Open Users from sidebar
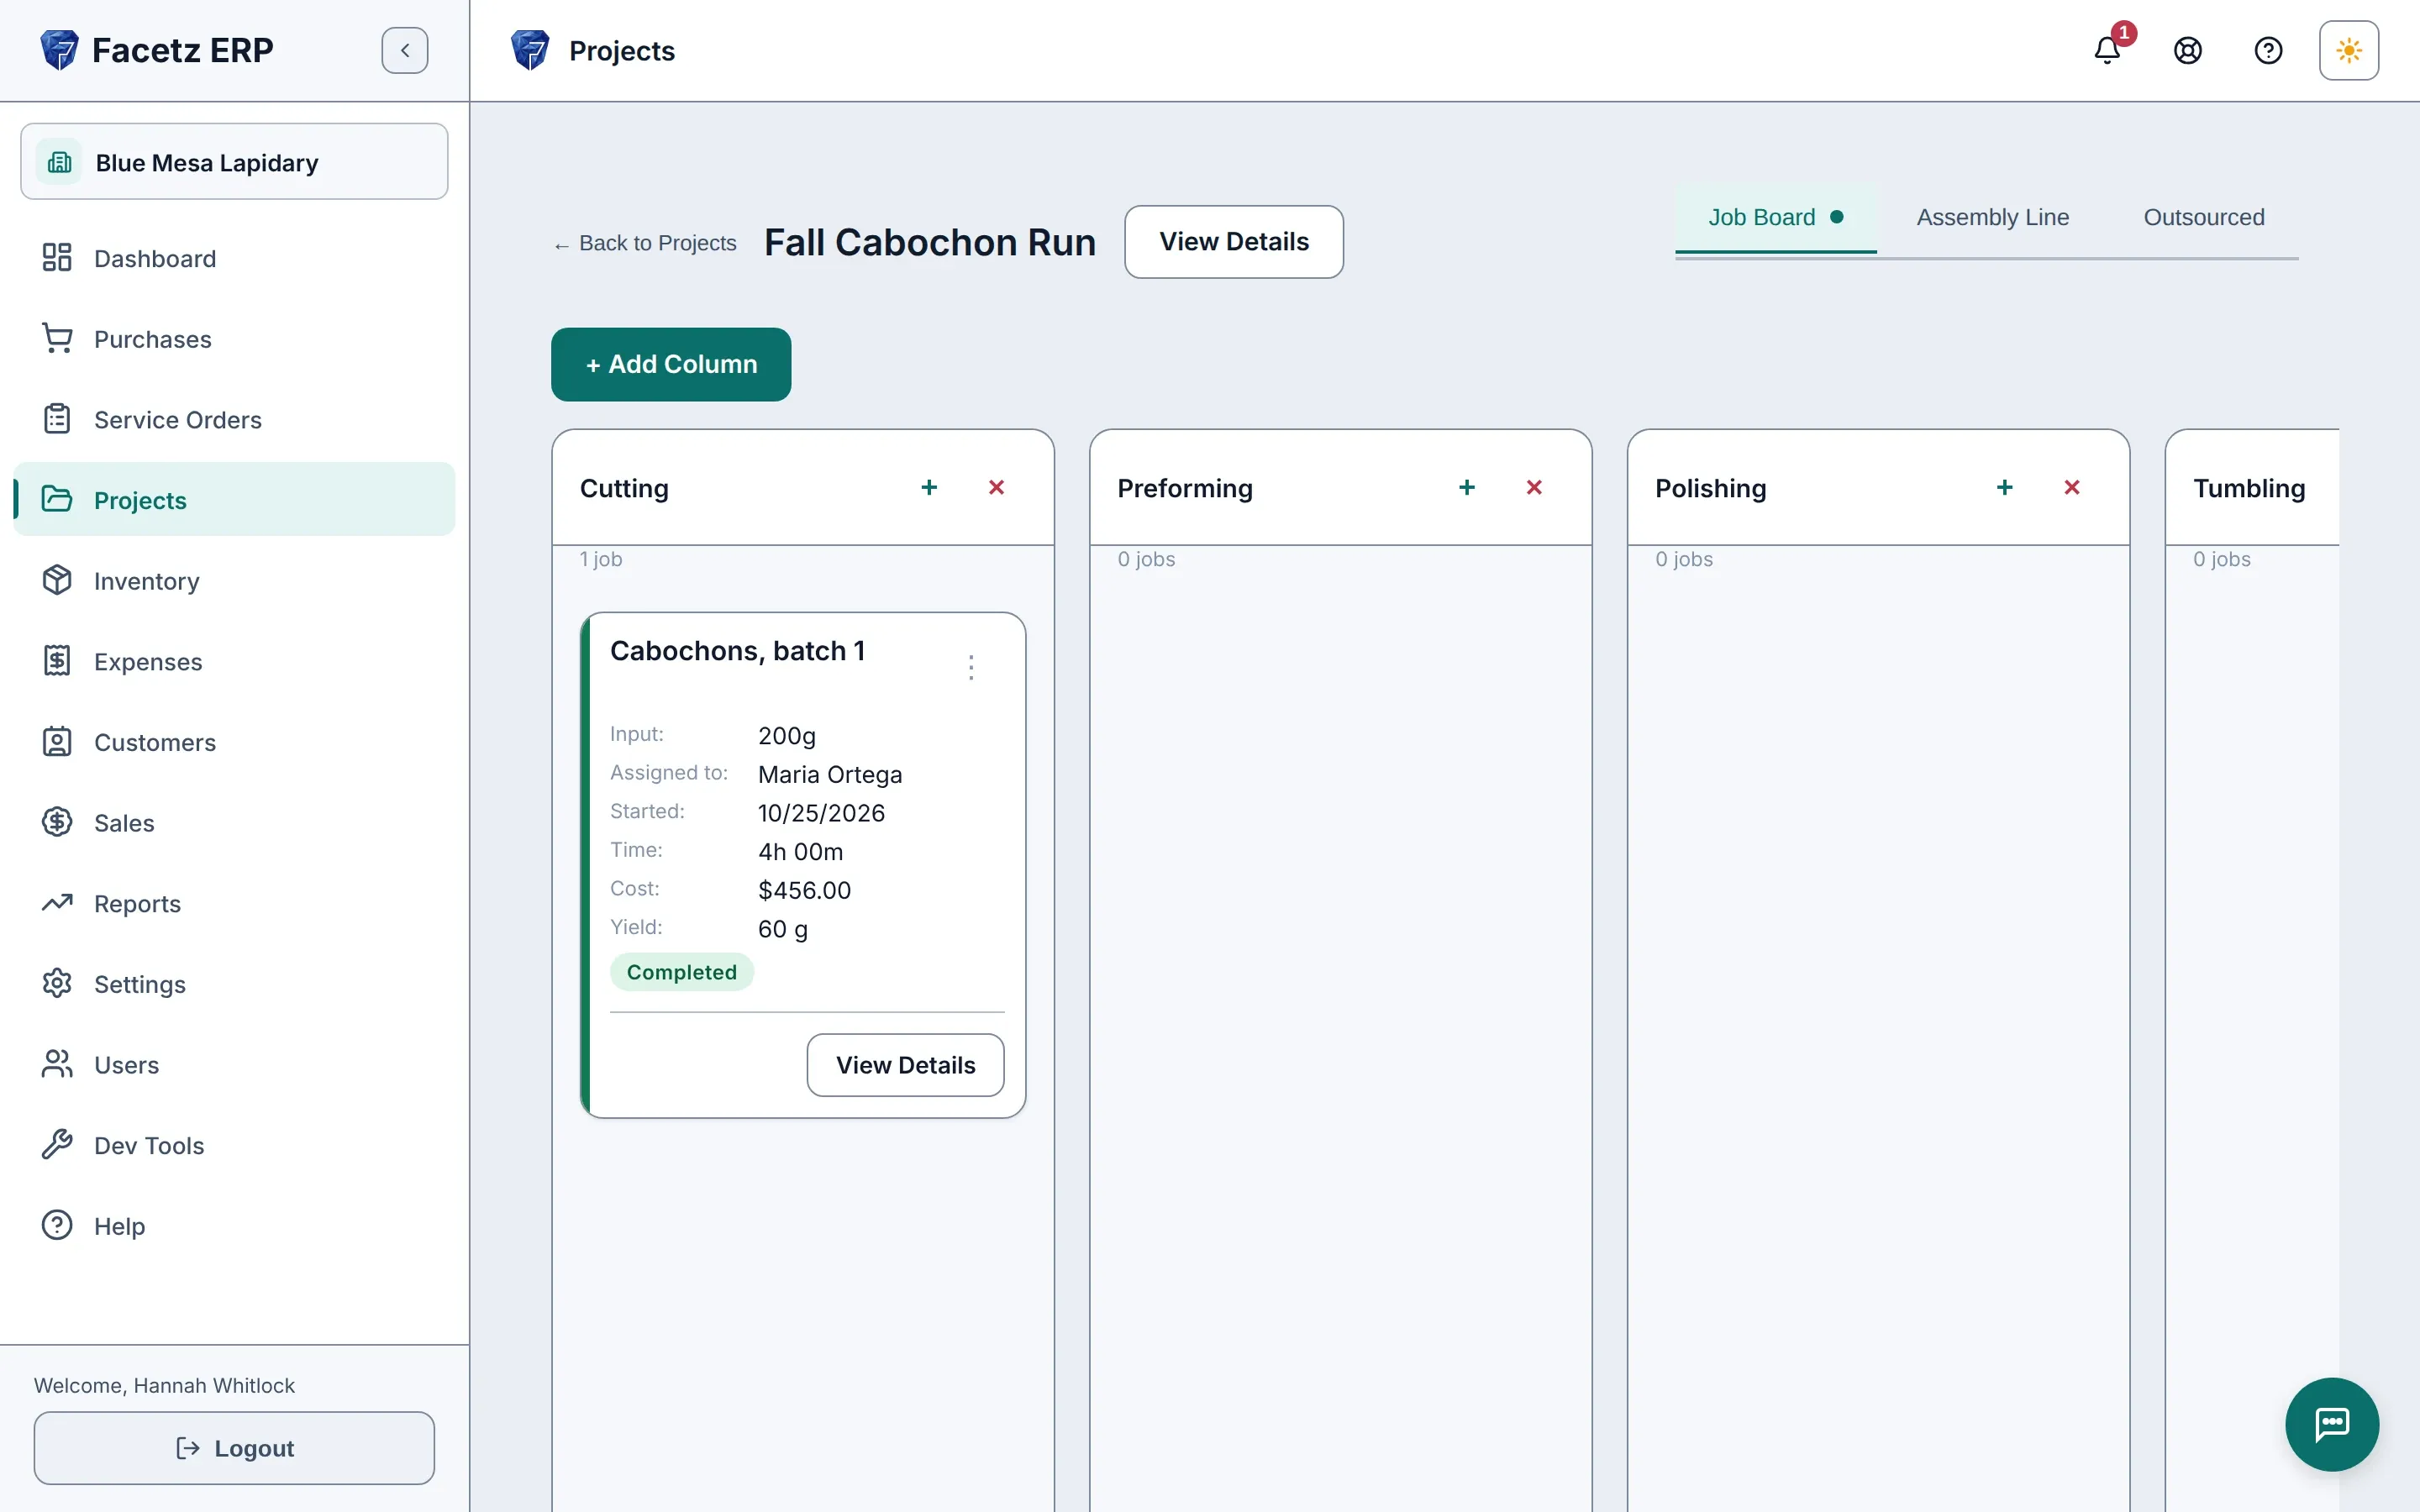 [x=234, y=1065]
